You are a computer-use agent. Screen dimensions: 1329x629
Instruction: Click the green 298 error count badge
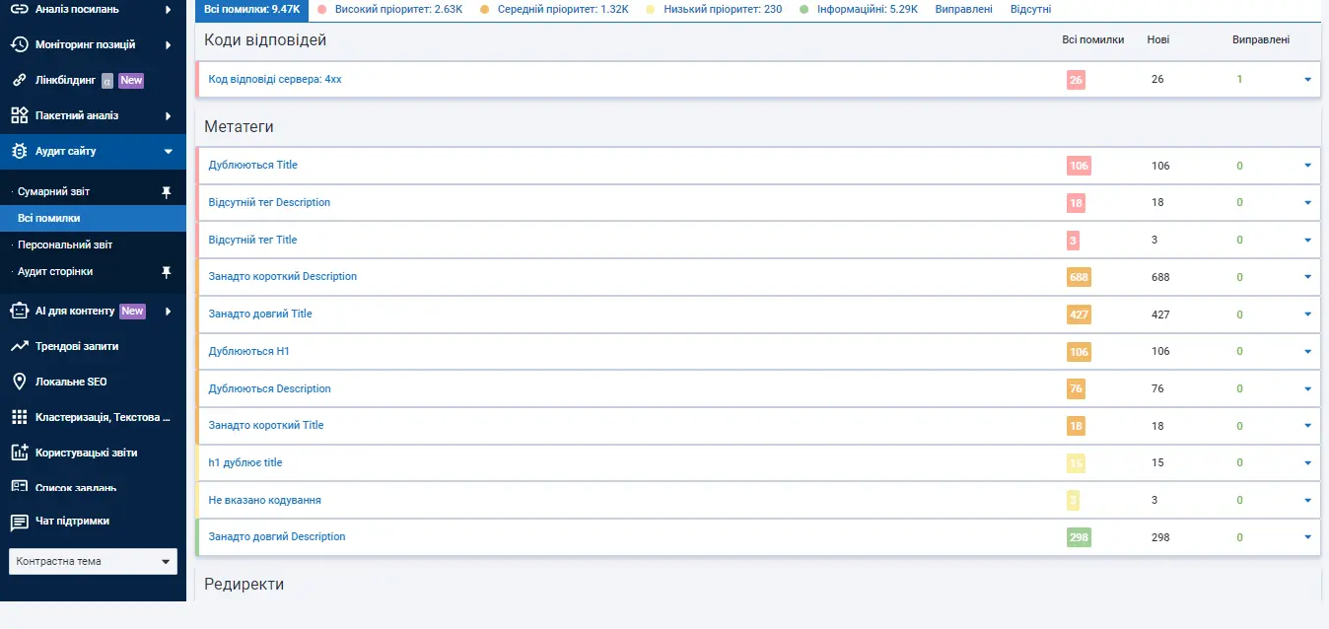pyautogui.click(x=1079, y=537)
